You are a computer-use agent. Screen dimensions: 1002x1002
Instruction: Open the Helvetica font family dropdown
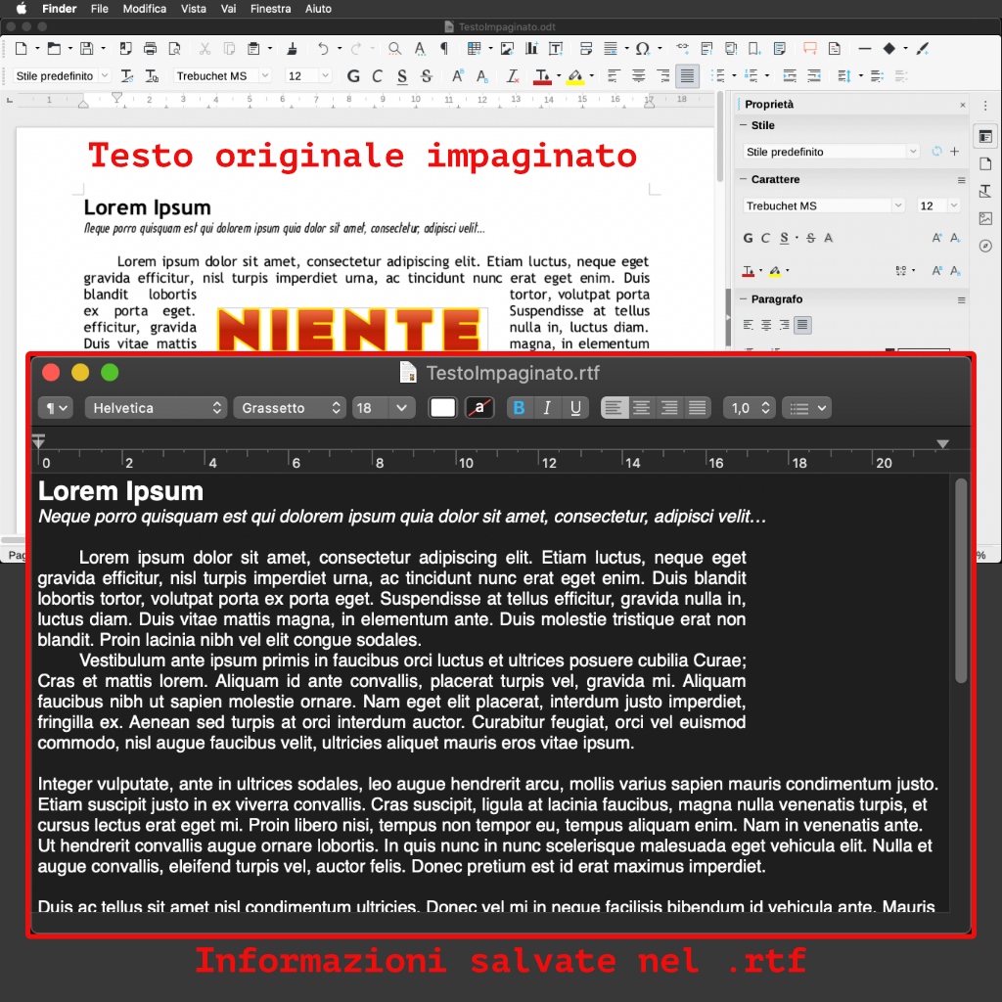(156, 408)
